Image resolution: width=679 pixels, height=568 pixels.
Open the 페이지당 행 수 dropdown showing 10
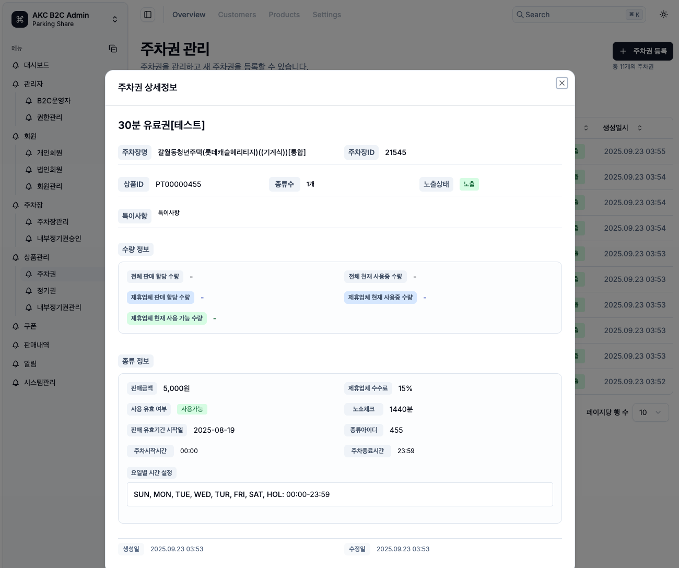(651, 412)
